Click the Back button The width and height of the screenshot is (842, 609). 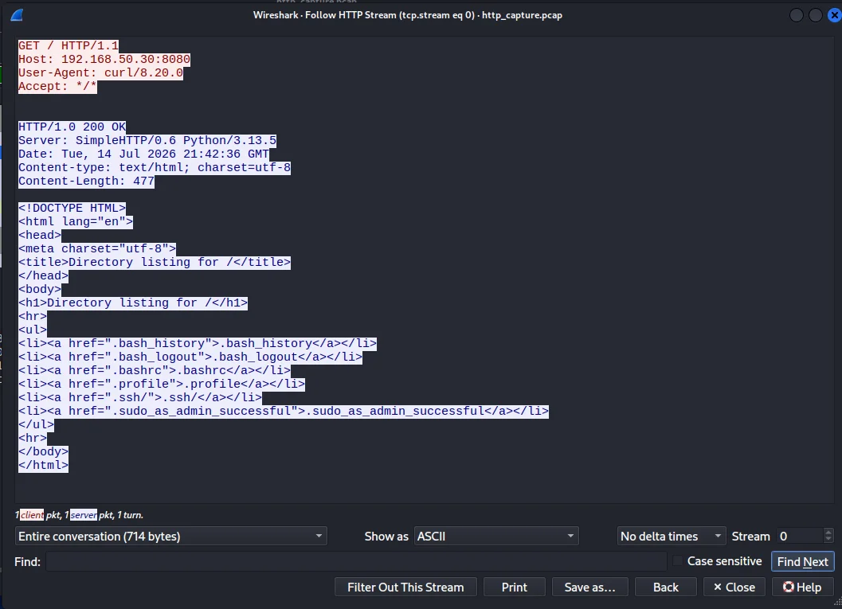pyautogui.click(x=666, y=587)
